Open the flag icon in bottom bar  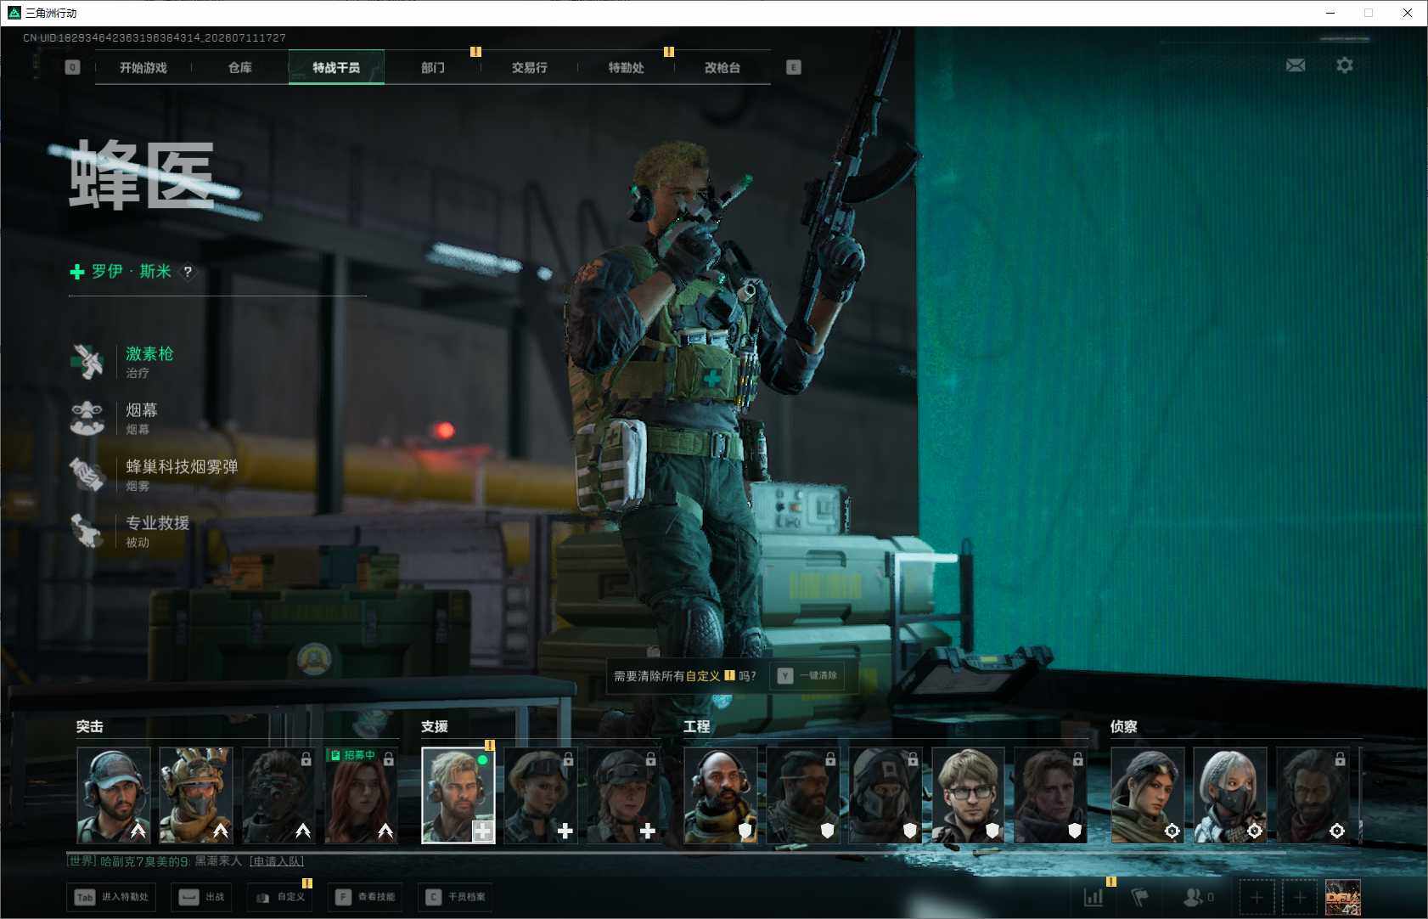click(x=1140, y=897)
